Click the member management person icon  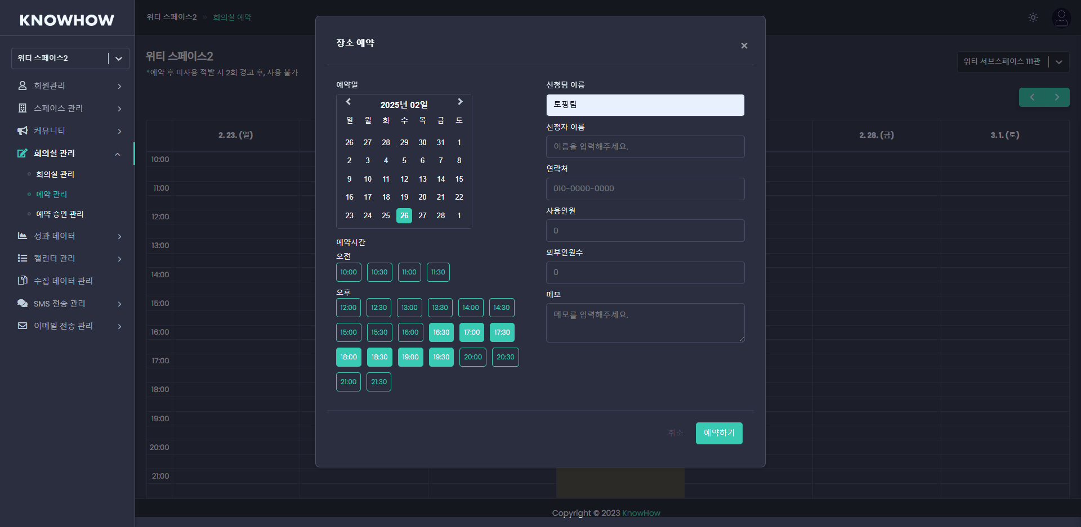click(22, 85)
